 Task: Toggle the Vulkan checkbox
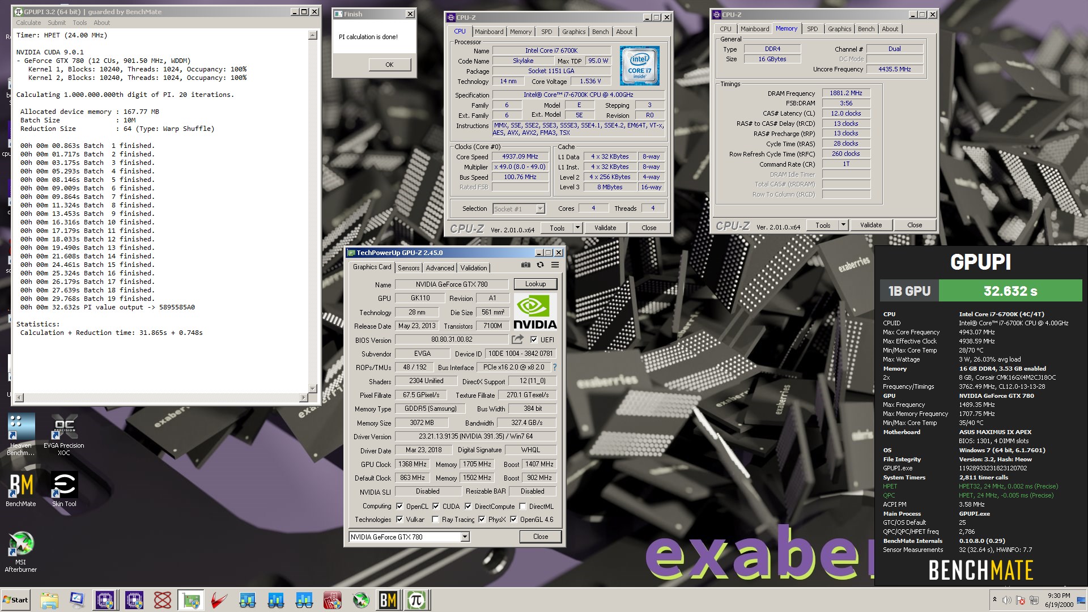click(x=399, y=520)
